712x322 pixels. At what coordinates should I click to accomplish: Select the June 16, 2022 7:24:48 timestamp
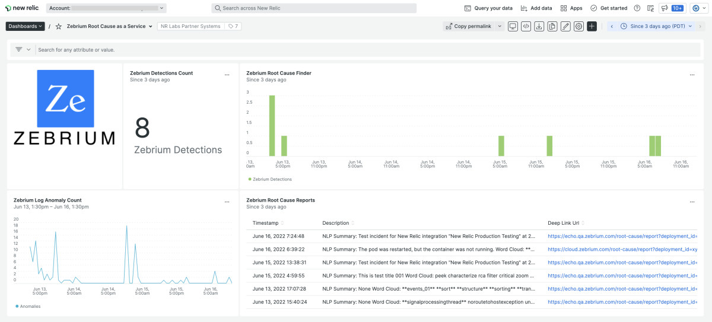[278, 235]
